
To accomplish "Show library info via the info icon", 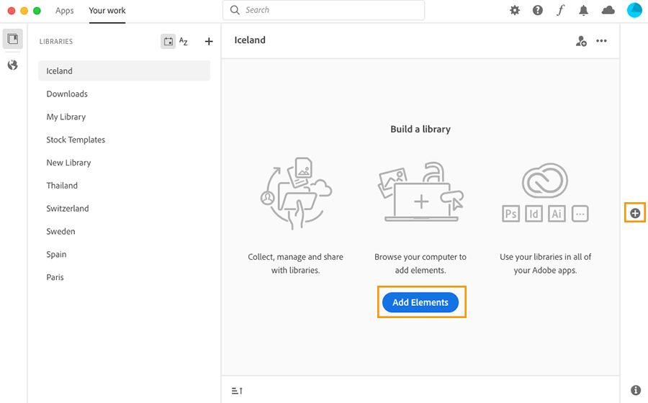I will [636, 390].
